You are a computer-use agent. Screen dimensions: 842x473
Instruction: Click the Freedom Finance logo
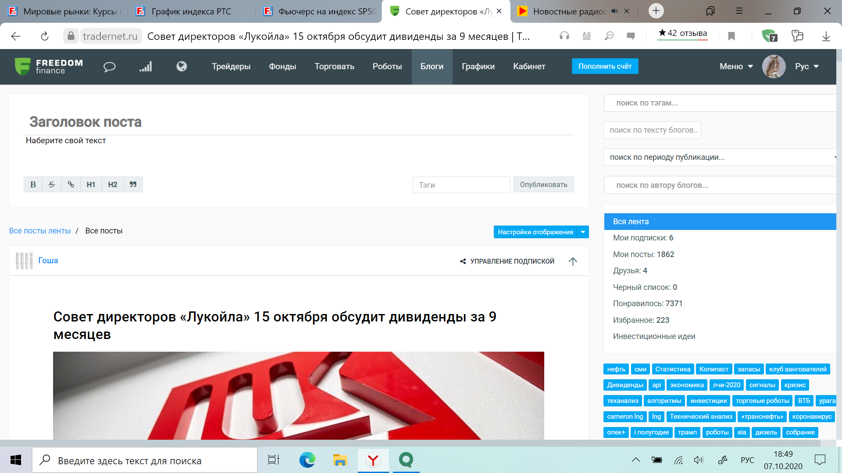click(x=49, y=67)
